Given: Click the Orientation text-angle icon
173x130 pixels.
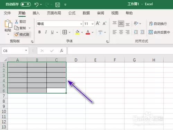Looking at the screenshot, I should [x=136, y=24].
